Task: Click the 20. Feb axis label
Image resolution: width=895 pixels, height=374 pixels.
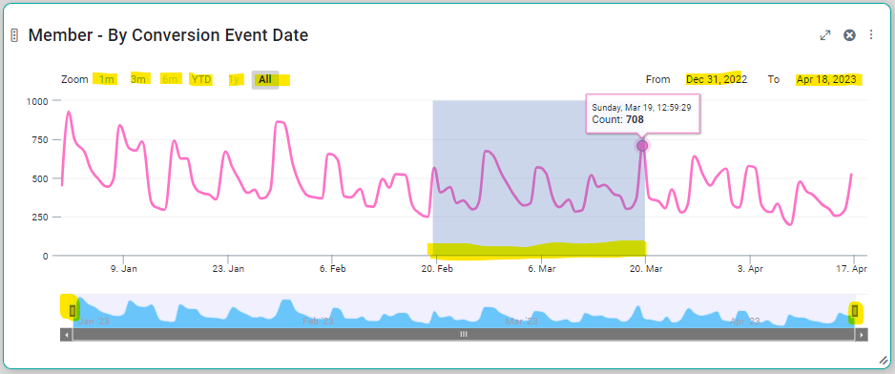Action: tap(437, 268)
